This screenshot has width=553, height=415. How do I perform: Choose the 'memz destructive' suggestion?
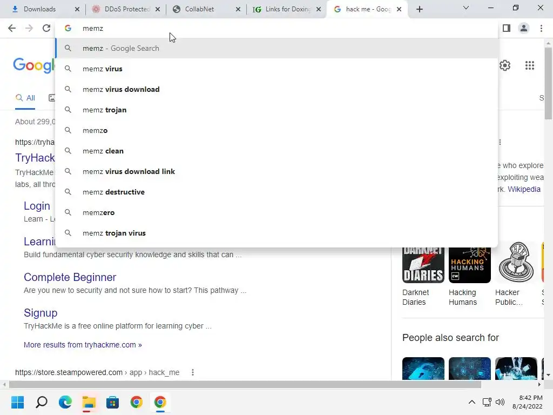[x=276, y=192]
